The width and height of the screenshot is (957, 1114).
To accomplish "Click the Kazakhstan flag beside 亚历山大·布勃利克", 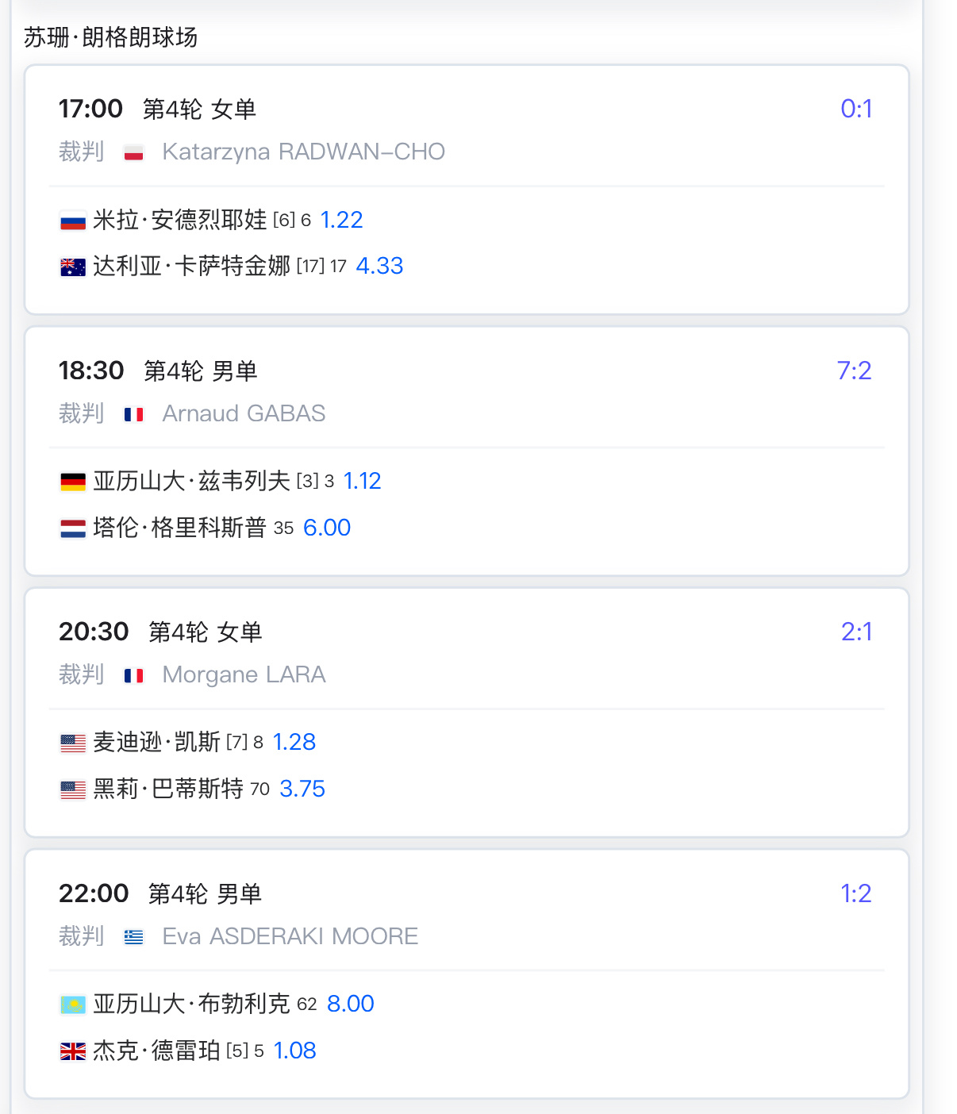I will pos(73,1005).
